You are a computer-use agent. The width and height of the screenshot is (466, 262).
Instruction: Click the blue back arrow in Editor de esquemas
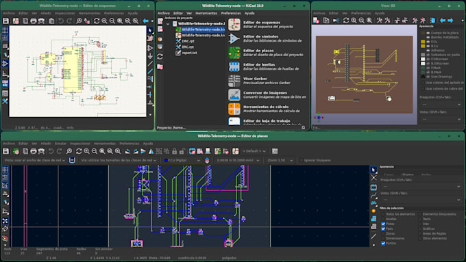click(145, 21)
